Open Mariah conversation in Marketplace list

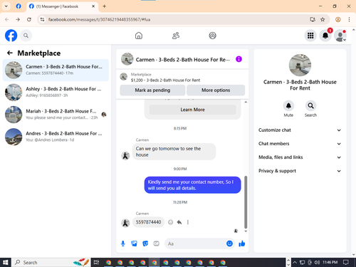pos(56,115)
